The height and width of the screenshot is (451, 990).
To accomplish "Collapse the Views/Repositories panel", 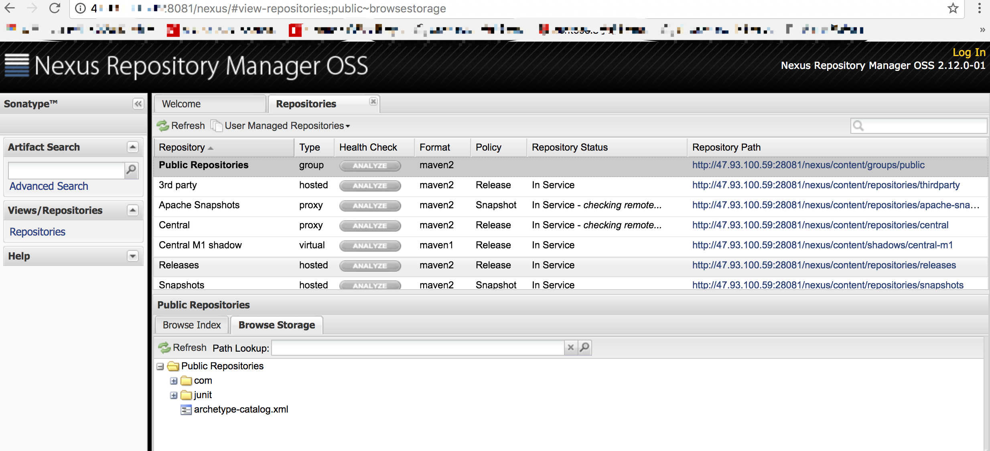I will coord(133,210).
